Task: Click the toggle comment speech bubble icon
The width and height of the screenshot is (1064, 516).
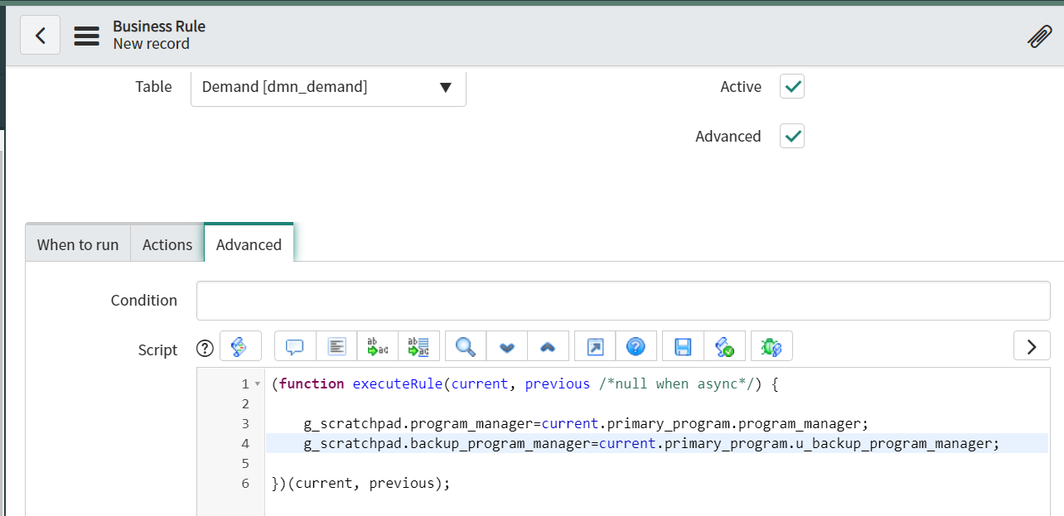Action: [x=295, y=346]
